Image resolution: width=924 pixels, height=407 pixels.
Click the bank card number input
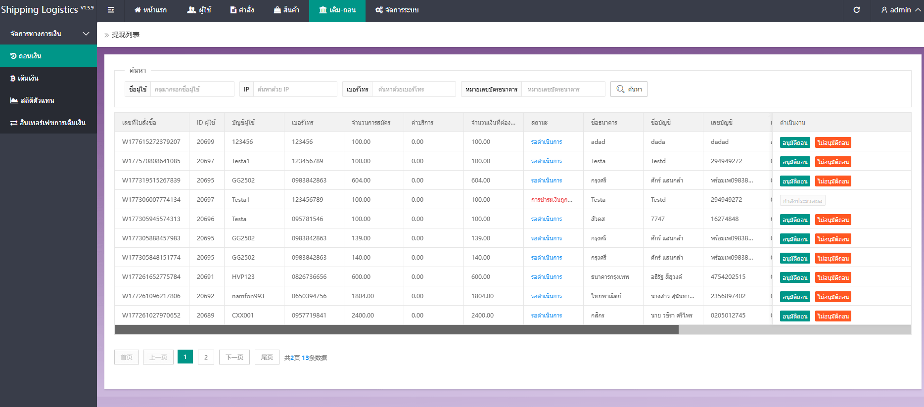[x=563, y=90]
